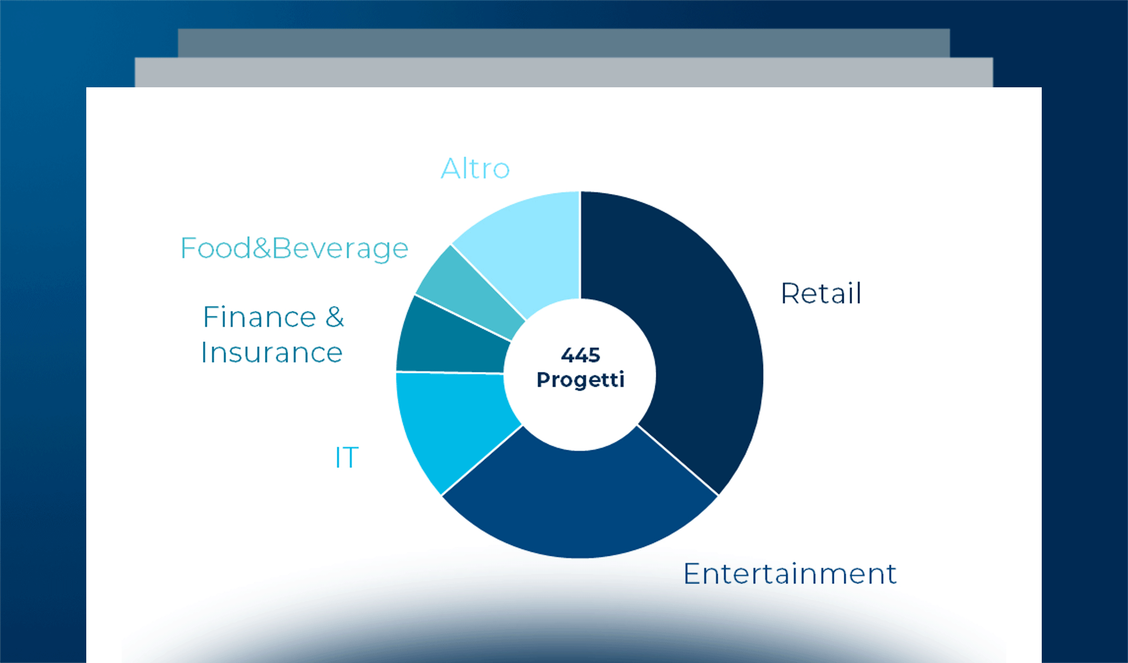This screenshot has width=1128, height=663.
Task: Click the Altro label above the chart
Action: (x=475, y=169)
